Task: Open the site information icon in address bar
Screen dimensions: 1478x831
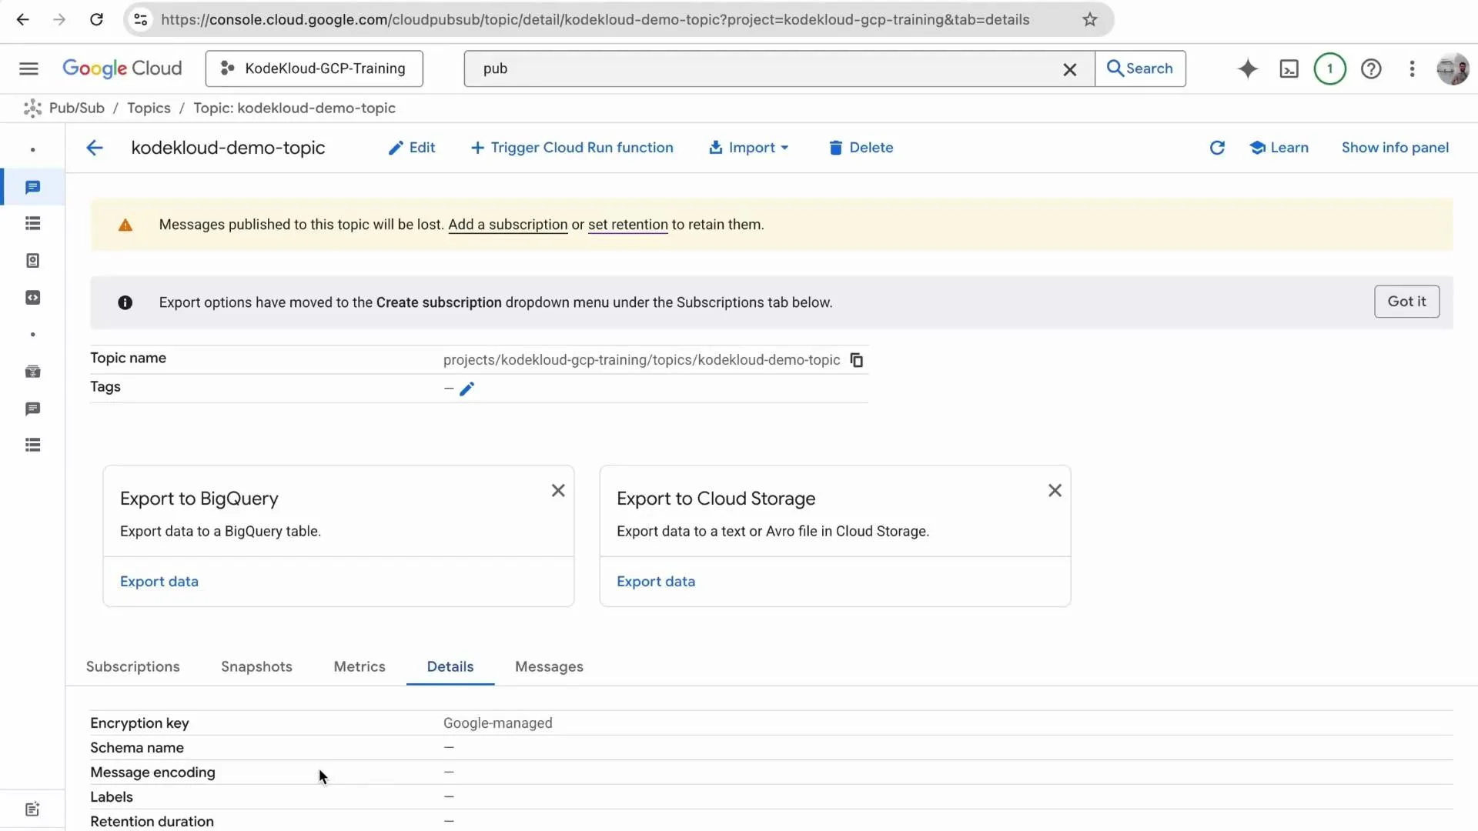Action: click(141, 20)
